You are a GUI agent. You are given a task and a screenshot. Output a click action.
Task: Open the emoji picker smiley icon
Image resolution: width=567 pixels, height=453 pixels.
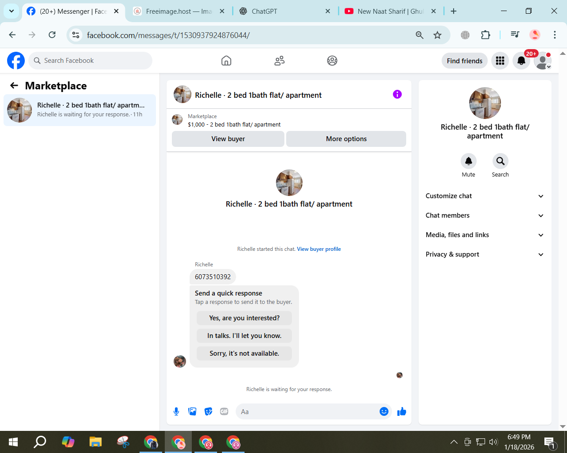384,411
